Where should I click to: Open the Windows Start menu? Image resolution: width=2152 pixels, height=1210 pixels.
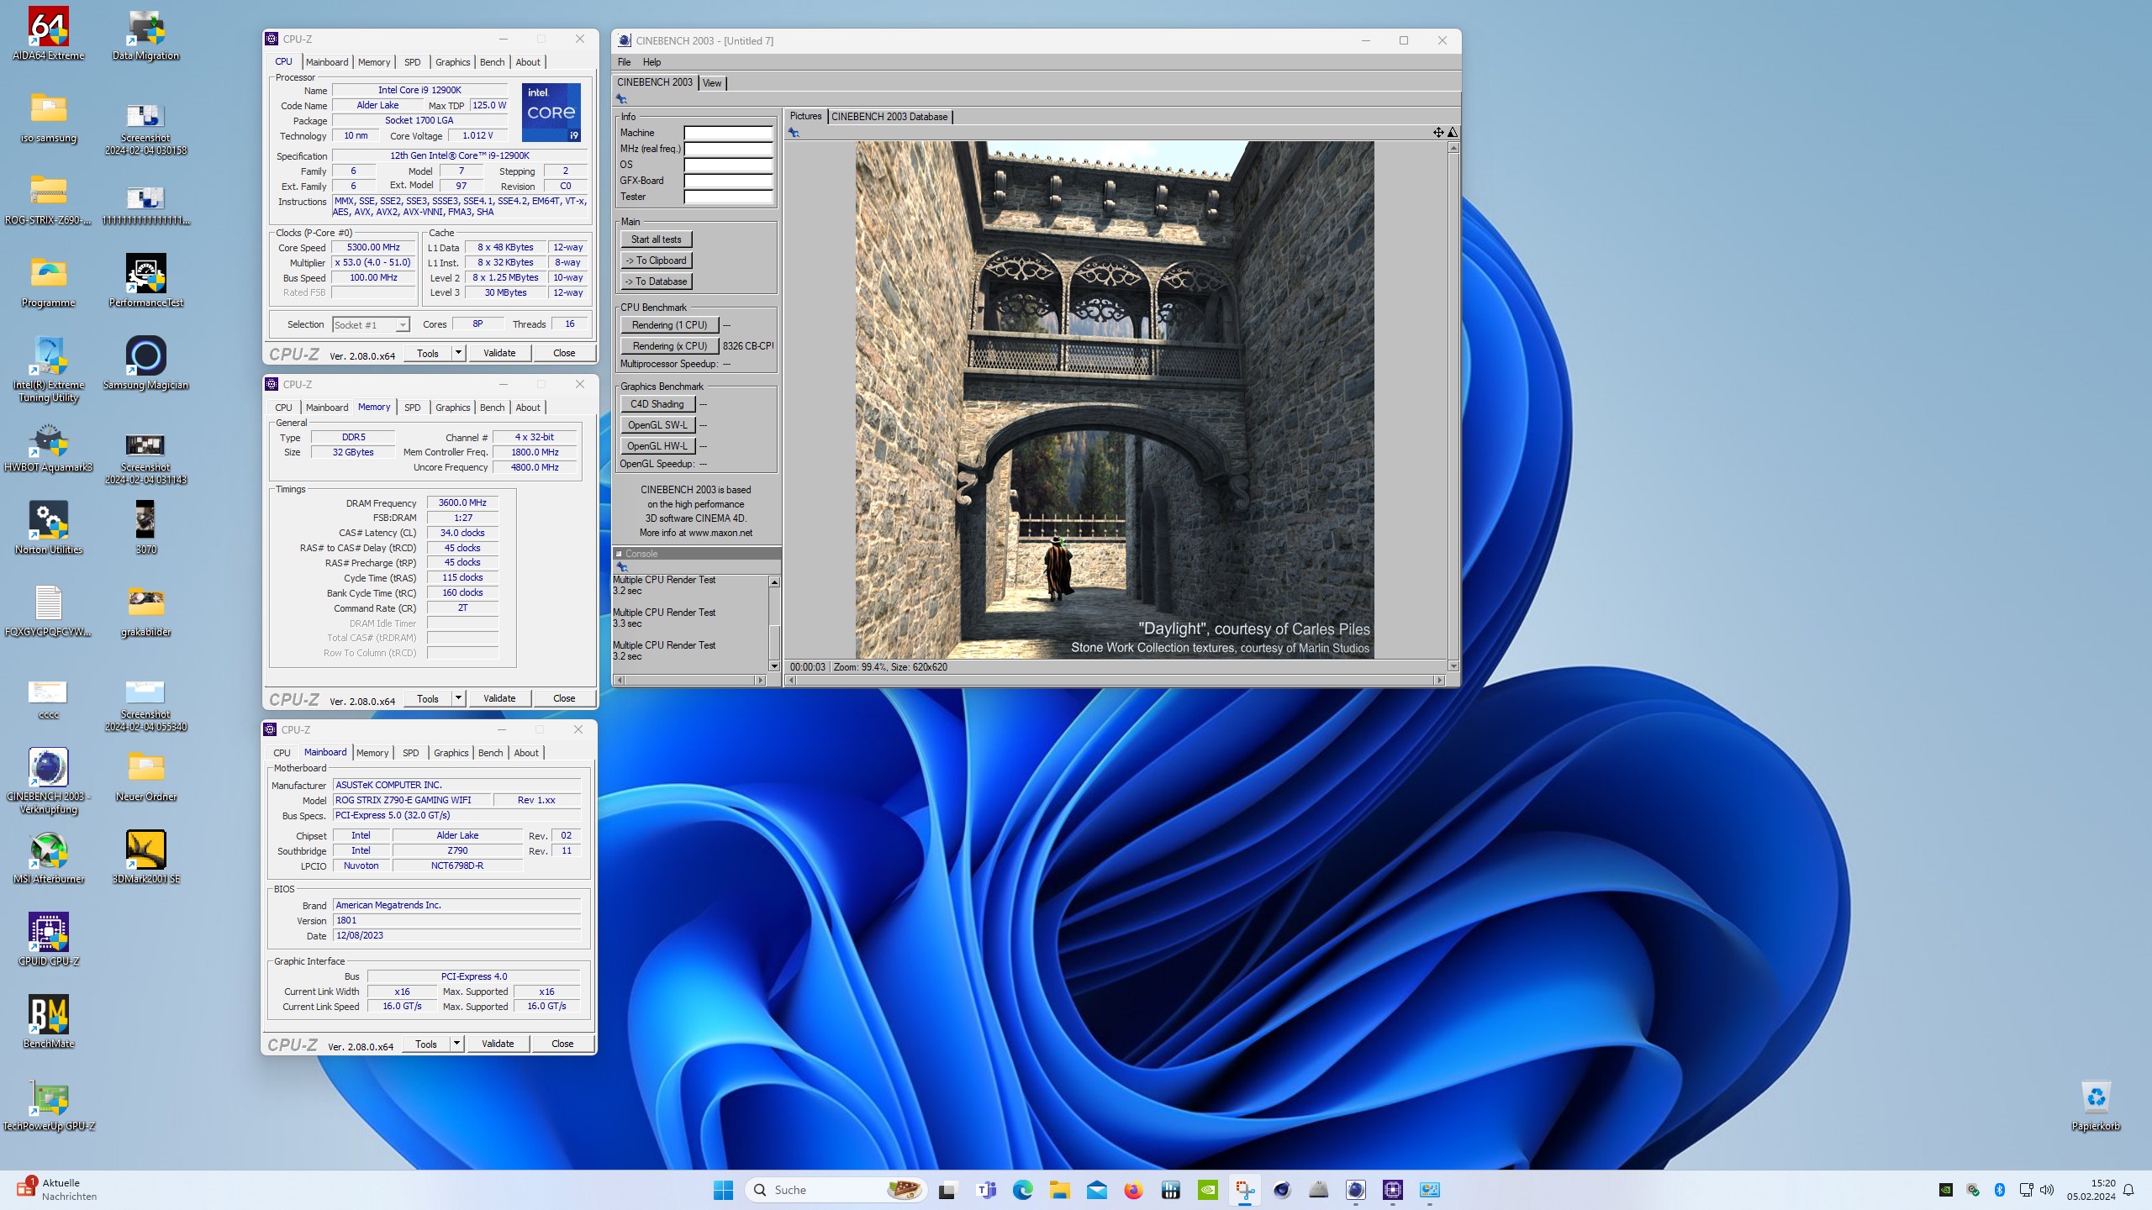[723, 1190]
